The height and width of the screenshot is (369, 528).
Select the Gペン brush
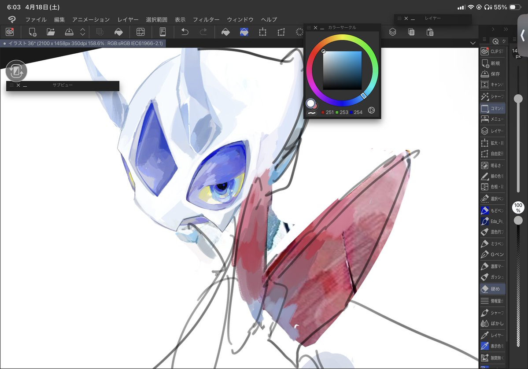point(493,254)
